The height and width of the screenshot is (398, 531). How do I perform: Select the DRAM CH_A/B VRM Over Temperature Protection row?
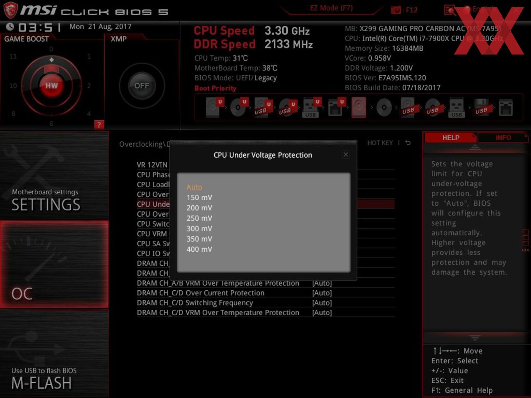[265, 284]
